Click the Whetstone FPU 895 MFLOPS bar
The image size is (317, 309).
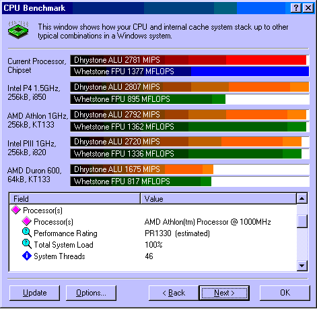190,99
